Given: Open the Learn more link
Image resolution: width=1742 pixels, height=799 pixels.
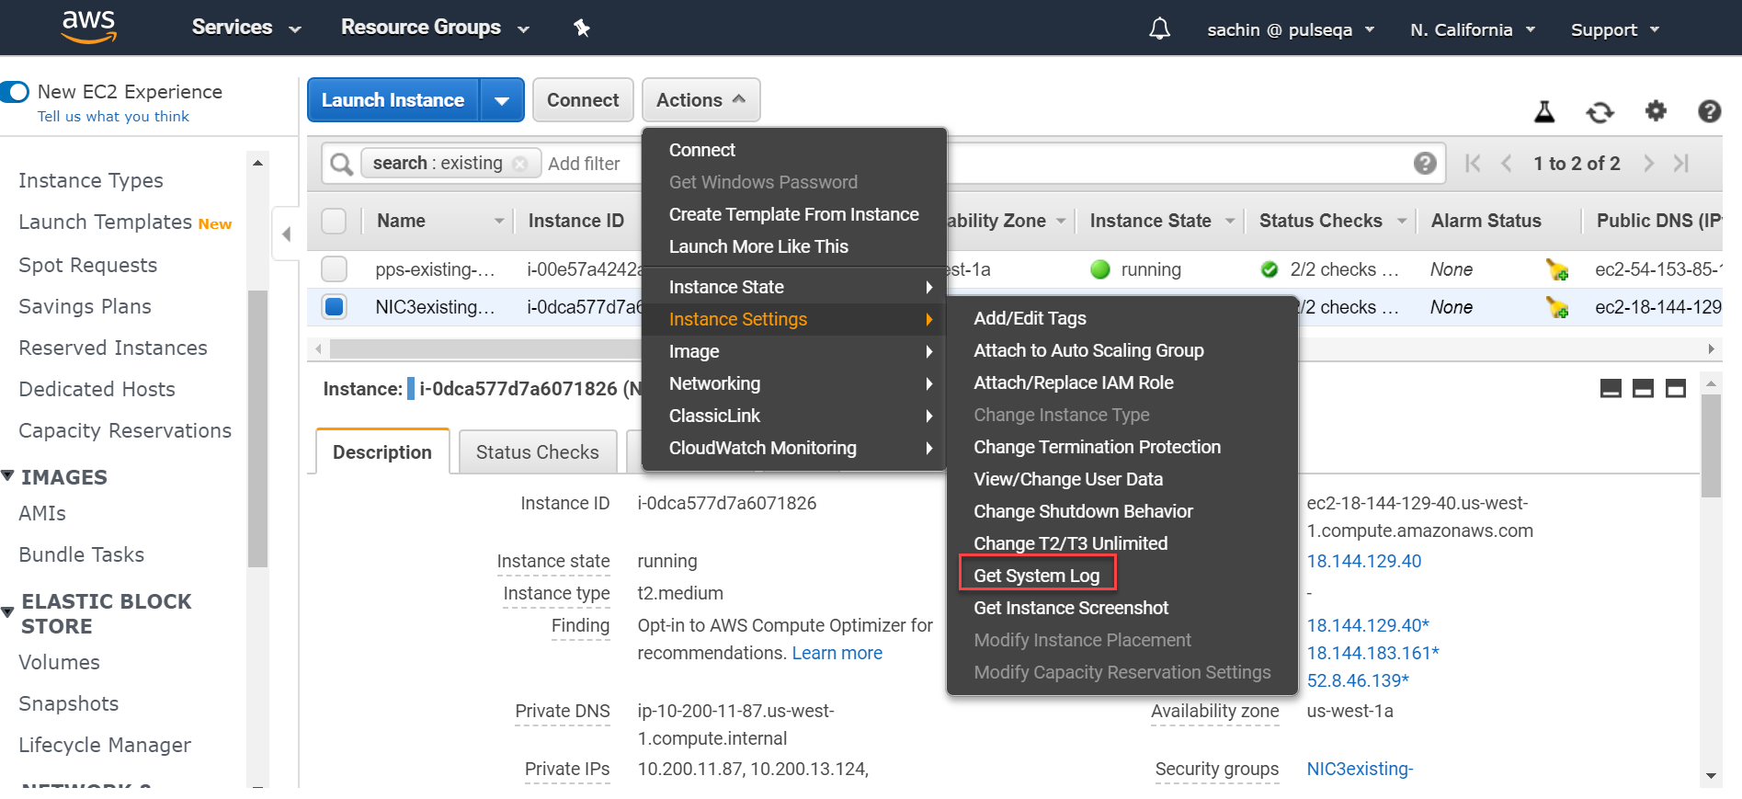Looking at the screenshot, I should coord(837,653).
